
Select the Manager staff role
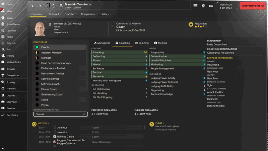60,58
